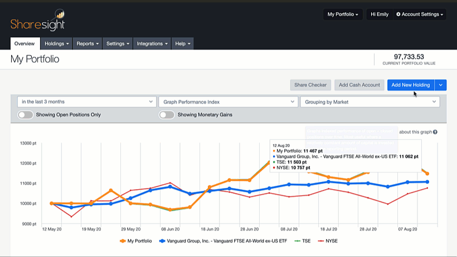This screenshot has width=457, height=257.
Task: Click the Account Settings gear icon
Action: (x=398, y=14)
